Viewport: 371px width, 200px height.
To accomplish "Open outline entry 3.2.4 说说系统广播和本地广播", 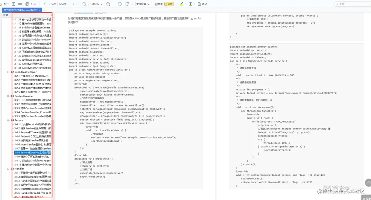I will click(32, 88).
